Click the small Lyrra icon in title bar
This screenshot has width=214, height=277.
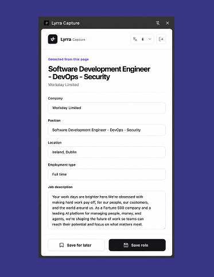[46, 23]
